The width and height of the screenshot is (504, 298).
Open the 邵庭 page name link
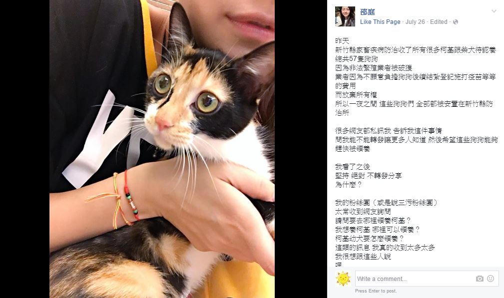tap(368, 12)
